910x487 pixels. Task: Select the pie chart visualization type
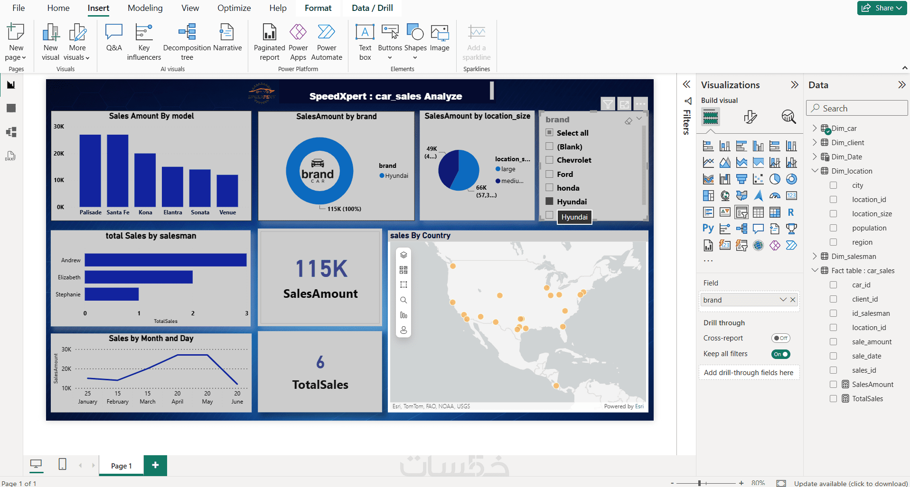click(775, 179)
